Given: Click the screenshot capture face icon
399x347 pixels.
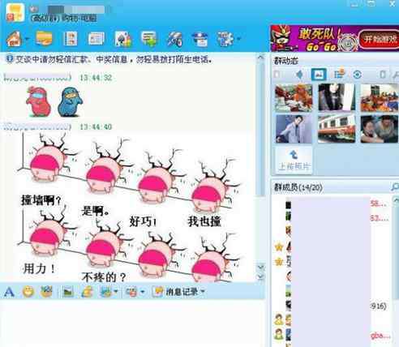Looking at the screenshot, I should [132, 292].
